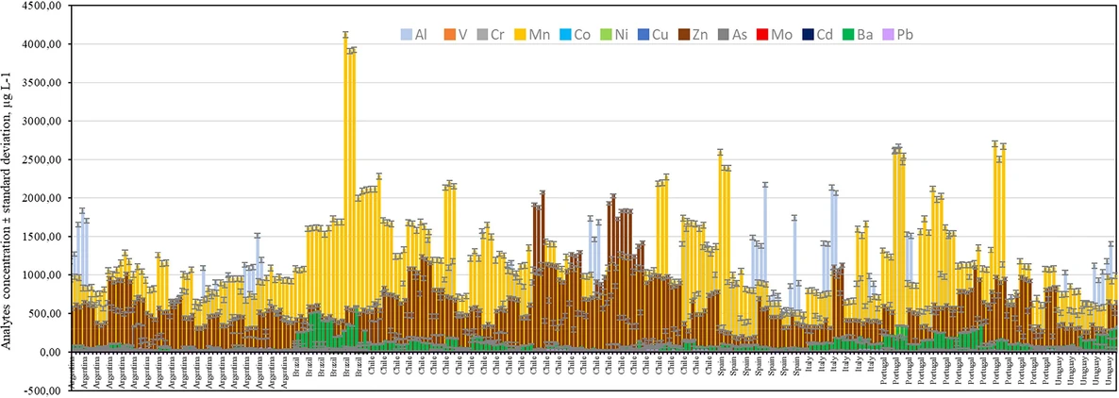1119x398 pixels.
Task: Click the legend label "V"
Action: (x=462, y=34)
